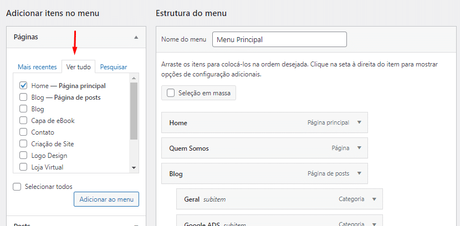Expand the Home menu item options

click(x=359, y=122)
